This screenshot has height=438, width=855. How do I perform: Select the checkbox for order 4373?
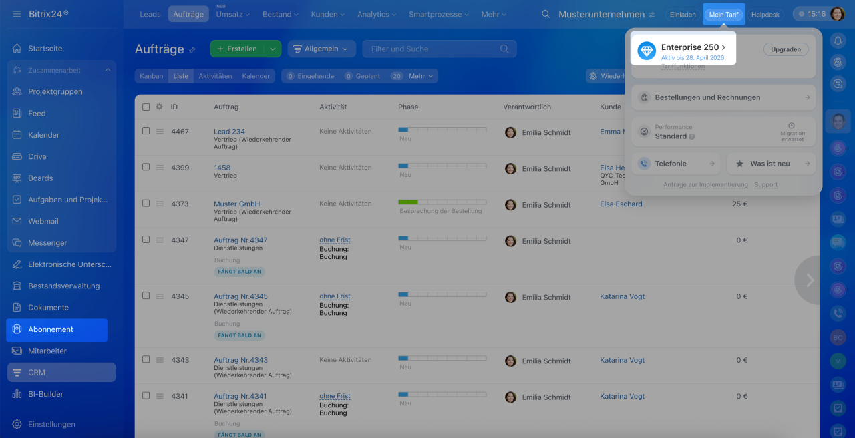coord(146,204)
